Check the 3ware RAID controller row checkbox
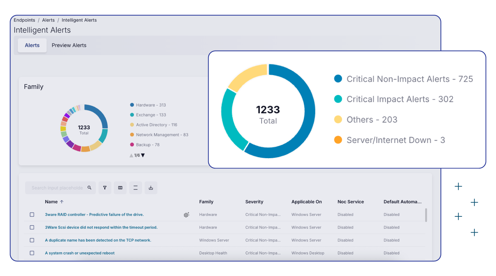The height and width of the screenshot is (276, 496). point(32,215)
